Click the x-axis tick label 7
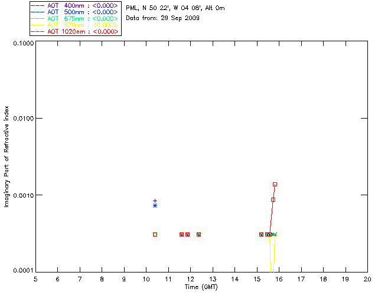The width and height of the screenshot is (378, 302). pos(80,279)
